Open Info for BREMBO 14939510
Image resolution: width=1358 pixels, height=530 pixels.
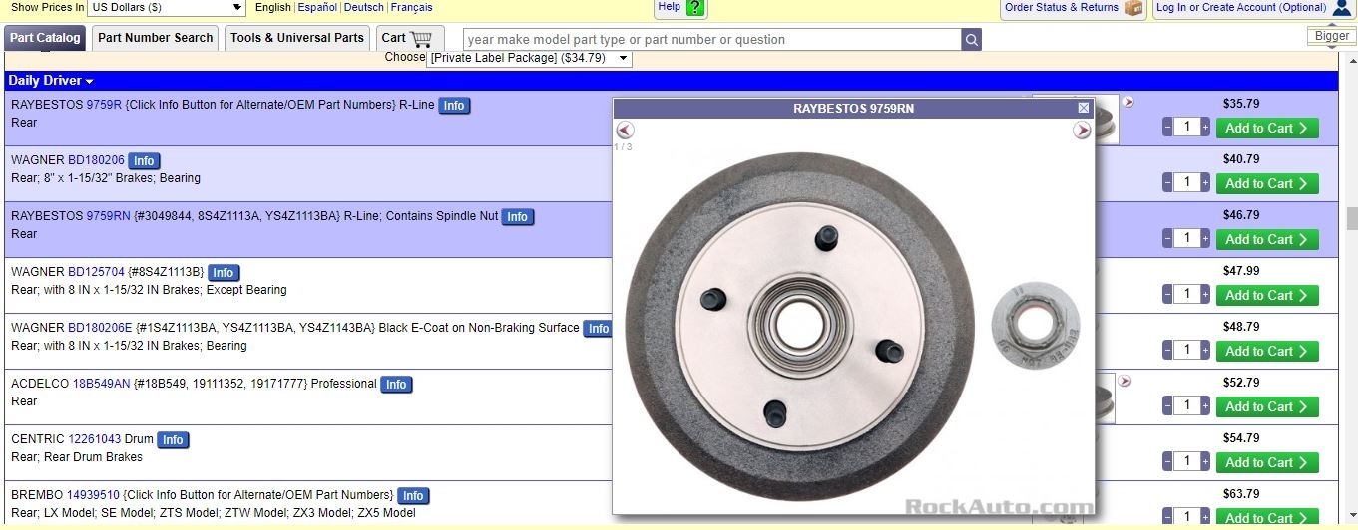[413, 496]
